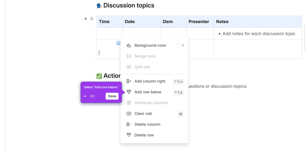Click the white background color swatch
This screenshot has height=152, width=305.
click(x=179, y=45)
